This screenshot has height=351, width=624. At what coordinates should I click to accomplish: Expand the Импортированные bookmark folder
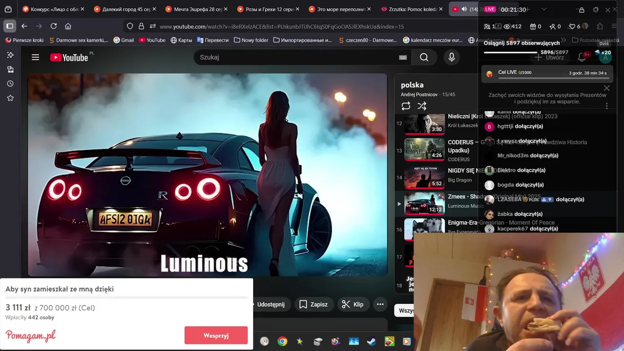pos(302,40)
